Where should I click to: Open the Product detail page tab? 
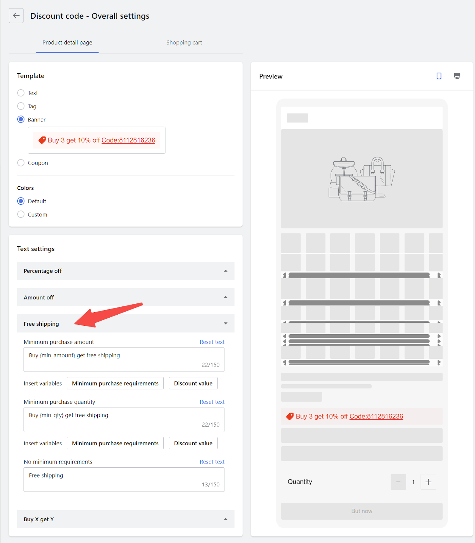tap(67, 43)
